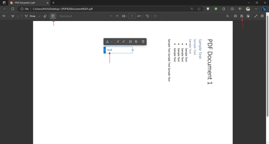Click inside the 'text' text box
Screen dimensions: 269x144
click(x=119, y=50)
